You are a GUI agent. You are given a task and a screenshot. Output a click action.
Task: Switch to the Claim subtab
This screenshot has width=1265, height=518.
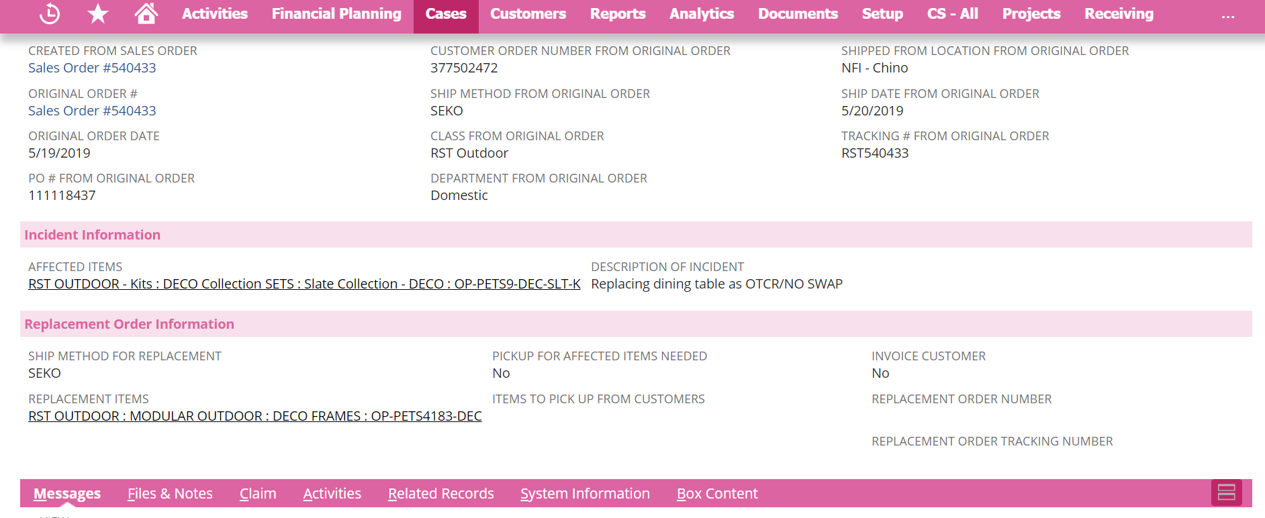click(258, 494)
